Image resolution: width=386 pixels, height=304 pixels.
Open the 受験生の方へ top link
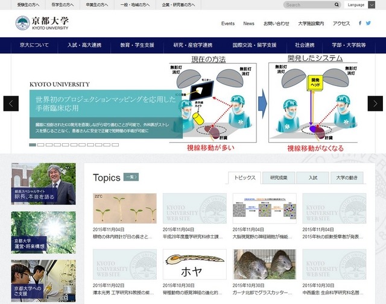click(x=28, y=5)
